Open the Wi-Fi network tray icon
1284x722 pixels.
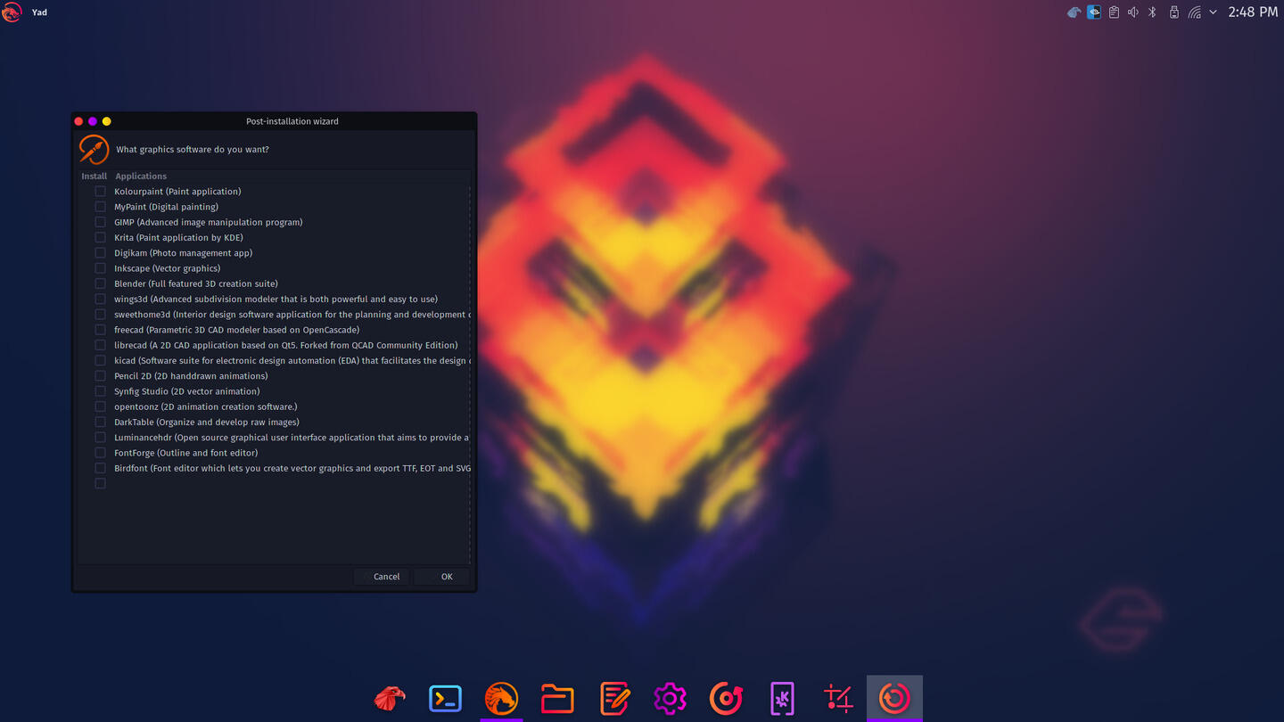(1194, 12)
